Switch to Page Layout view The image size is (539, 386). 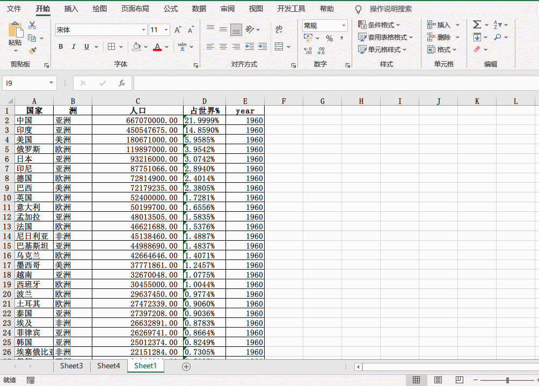coord(438,380)
